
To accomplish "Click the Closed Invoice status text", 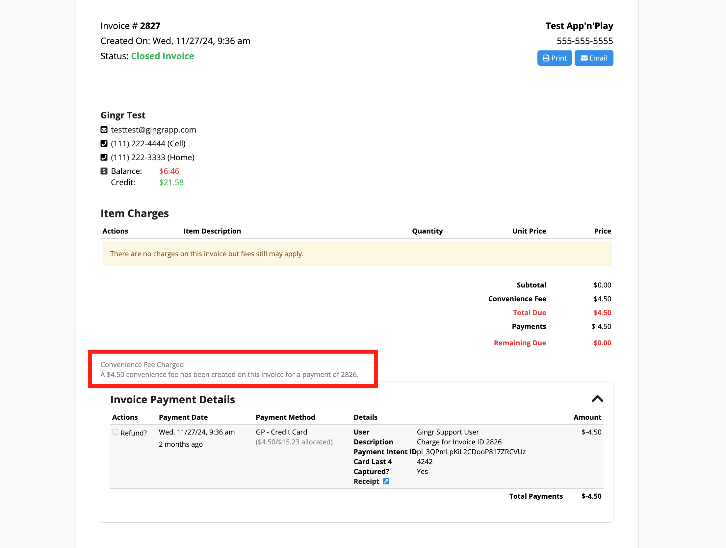I will tap(163, 56).
